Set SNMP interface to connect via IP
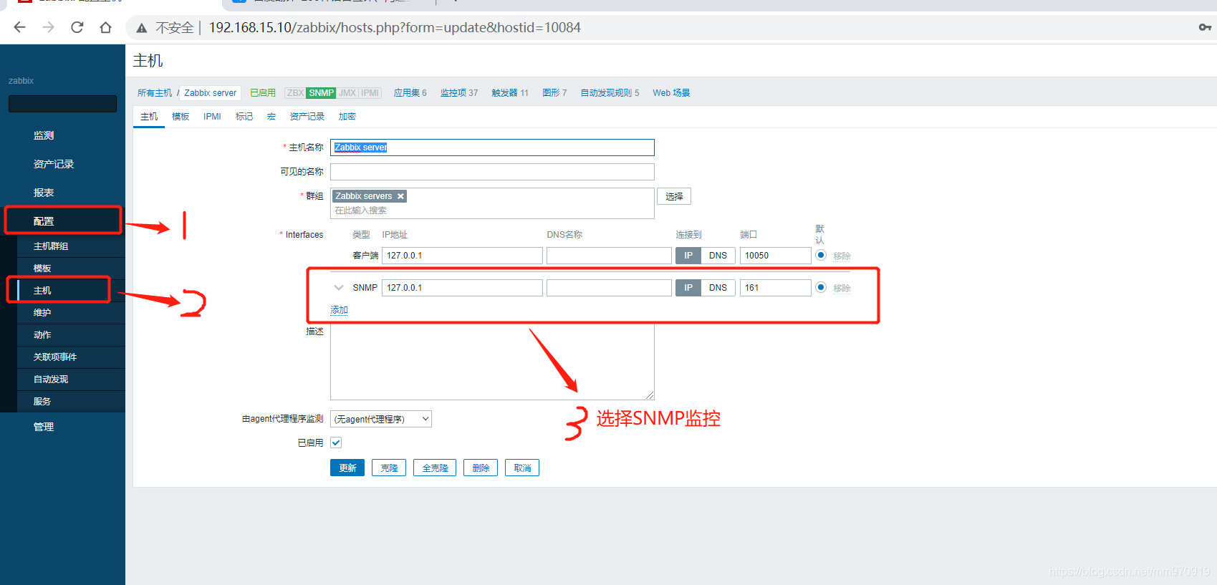1217x585 pixels. tap(688, 288)
